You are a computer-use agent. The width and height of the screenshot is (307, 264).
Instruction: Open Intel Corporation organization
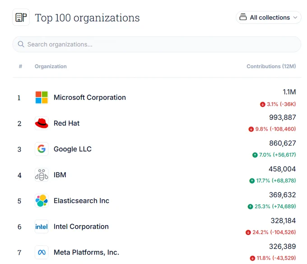click(x=81, y=226)
